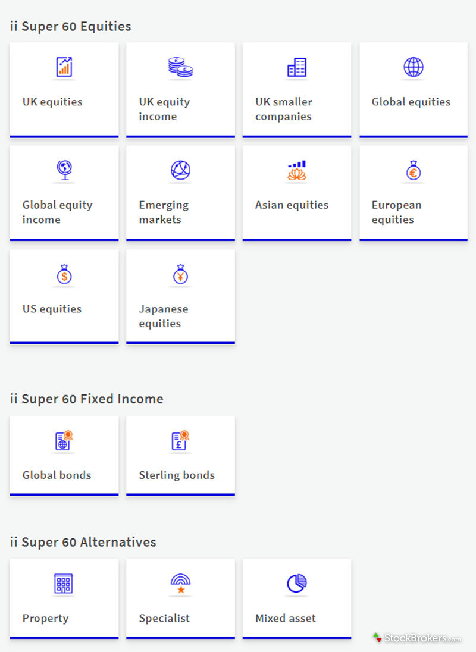
Task: Open Asian equities via the lotus chart icon
Action: pos(296,171)
